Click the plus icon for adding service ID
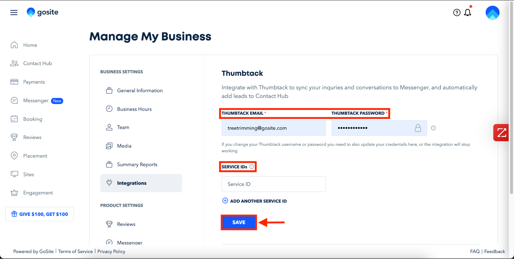Image resolution: width=514 pixels, height=259 pixels. tap(225, 201)
